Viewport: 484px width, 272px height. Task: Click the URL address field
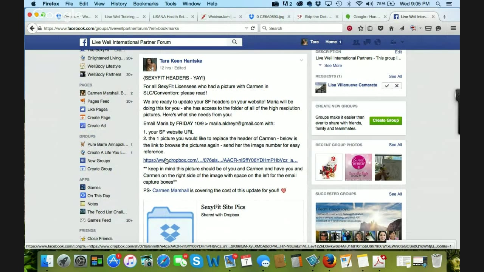[x=143, y=28]
